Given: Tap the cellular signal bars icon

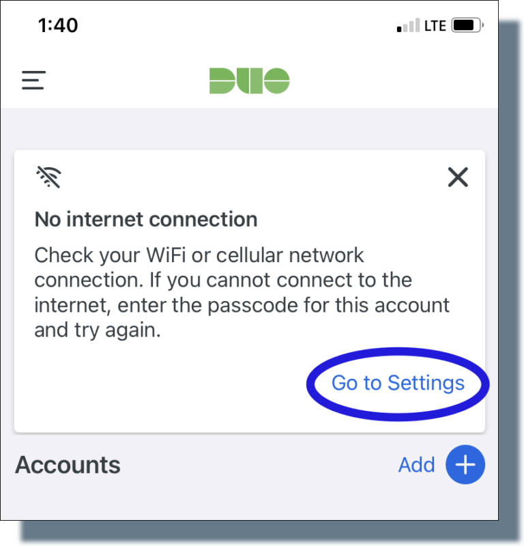Looking at the screenshot, I should coord(408,25).
